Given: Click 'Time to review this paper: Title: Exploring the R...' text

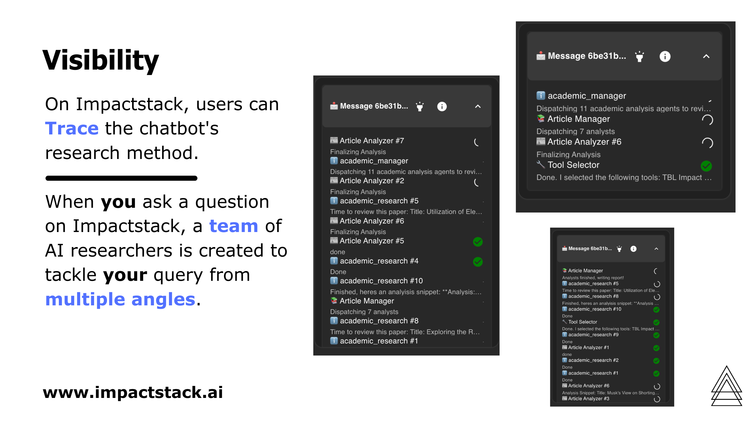Looking at the screenshot, I should (405, 332).
